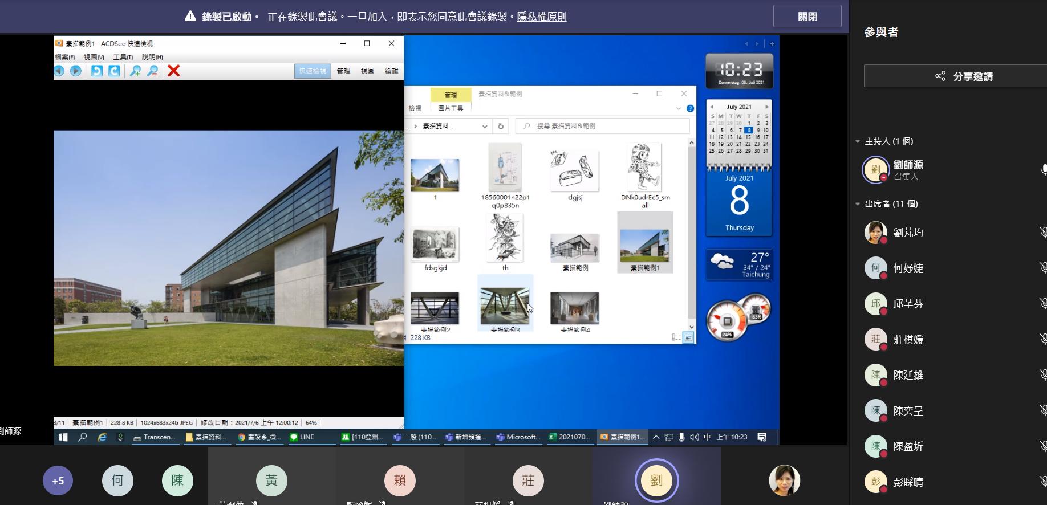Show the +5 additional participants

point(58,480)
